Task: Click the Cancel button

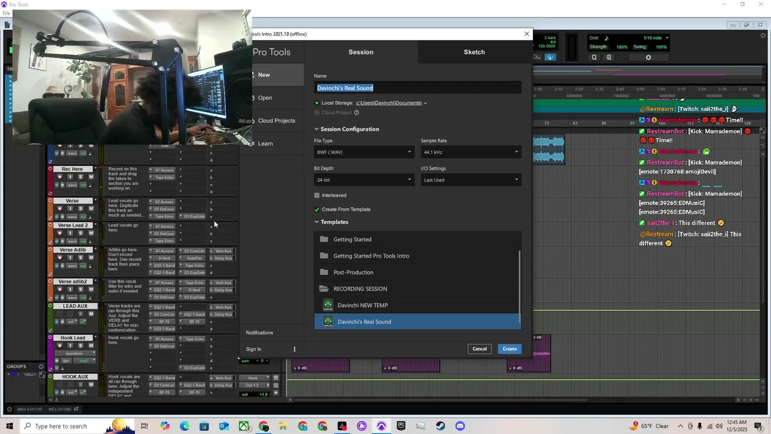Action: 479,349
